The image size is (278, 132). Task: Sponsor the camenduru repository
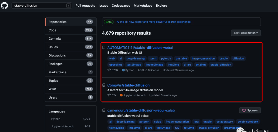point(250,110)
